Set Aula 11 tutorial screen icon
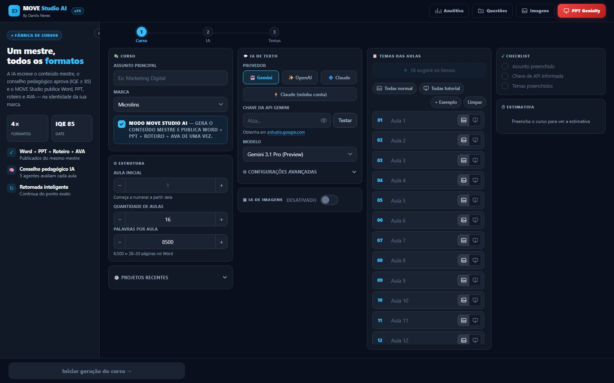614x383 pixels. (475, 320)
